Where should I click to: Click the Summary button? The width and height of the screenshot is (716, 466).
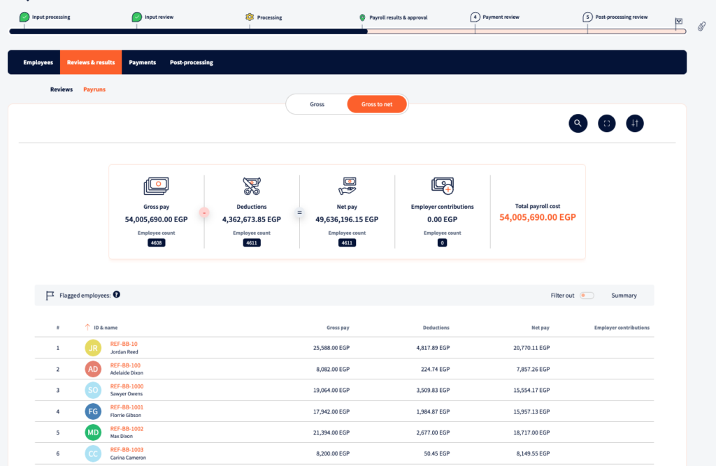tap(624, 296)
